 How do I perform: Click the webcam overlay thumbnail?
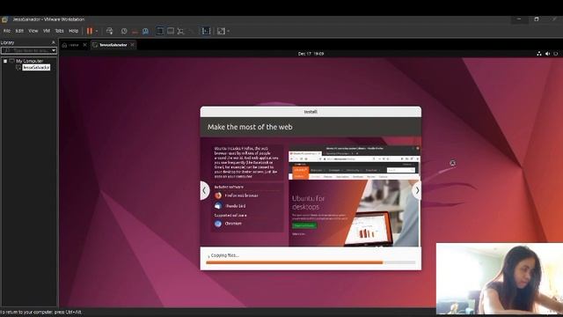(500, 279)
